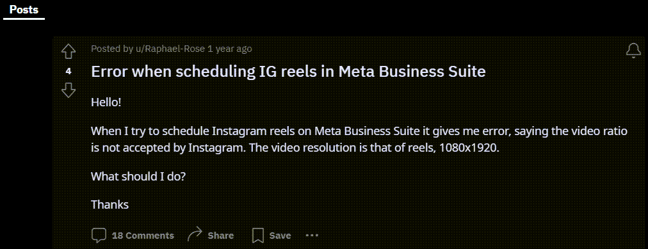Click the bookmark save icon
The height and width of the screenshot is (249, 648).
(258, 236)
